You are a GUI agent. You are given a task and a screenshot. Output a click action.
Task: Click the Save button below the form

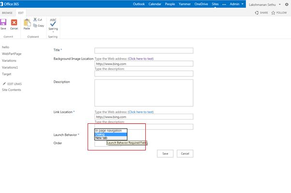(165, 153)
